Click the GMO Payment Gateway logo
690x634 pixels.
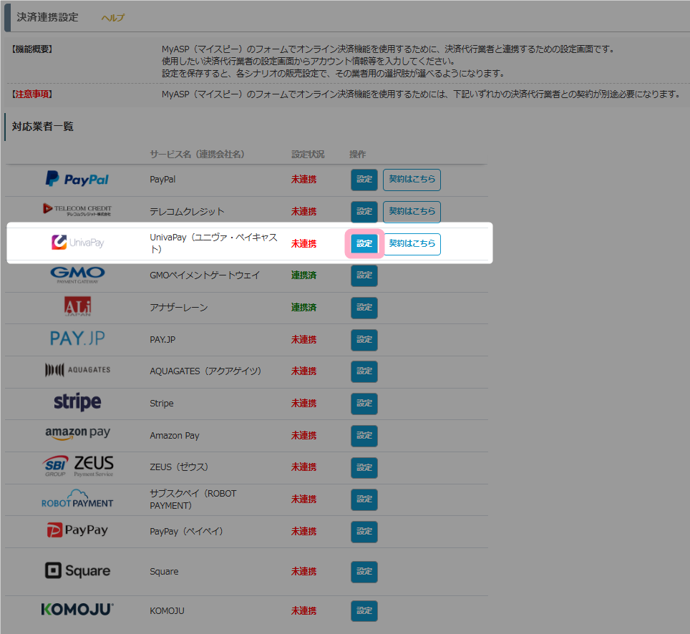point(77,275)
